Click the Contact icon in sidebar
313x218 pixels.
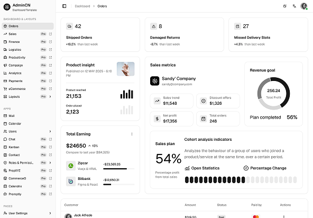[5, 155]
